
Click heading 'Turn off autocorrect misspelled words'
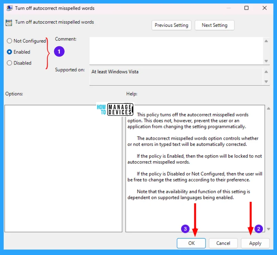click(54, 22)
